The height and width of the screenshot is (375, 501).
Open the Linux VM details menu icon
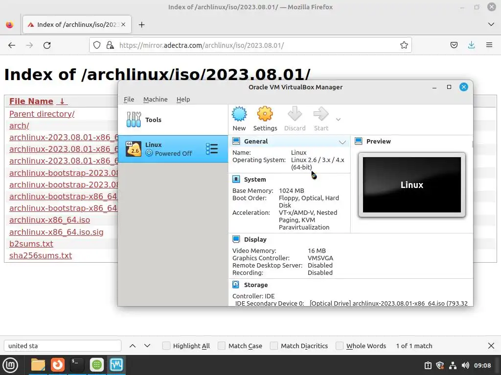pyautogui.click(x=212, y=149)
